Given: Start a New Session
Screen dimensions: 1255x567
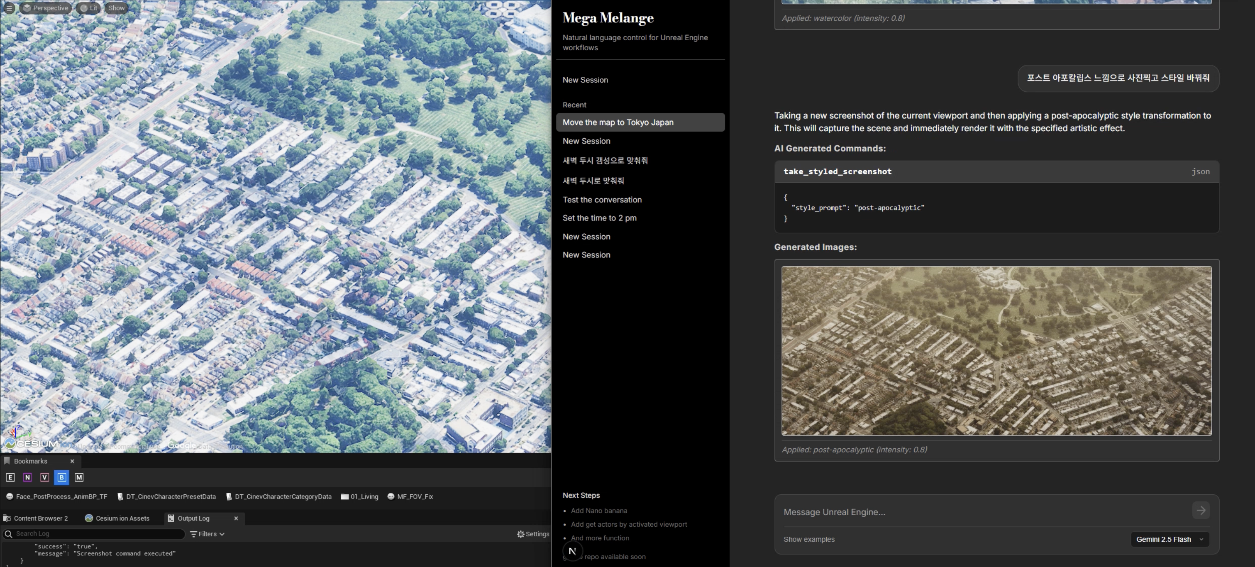Looking at the screenshot, I should click(x=585, y=79).
